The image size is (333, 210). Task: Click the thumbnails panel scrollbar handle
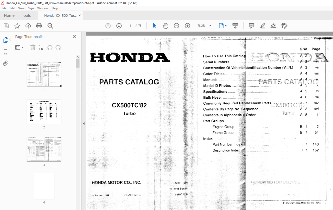tap(77, 63)
